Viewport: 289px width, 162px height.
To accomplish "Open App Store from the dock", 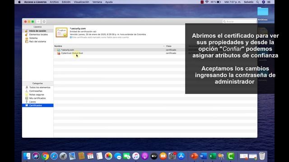I will tap(181, 156).
